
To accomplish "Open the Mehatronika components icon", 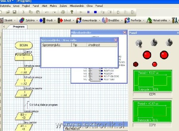I will pos(149,20).
